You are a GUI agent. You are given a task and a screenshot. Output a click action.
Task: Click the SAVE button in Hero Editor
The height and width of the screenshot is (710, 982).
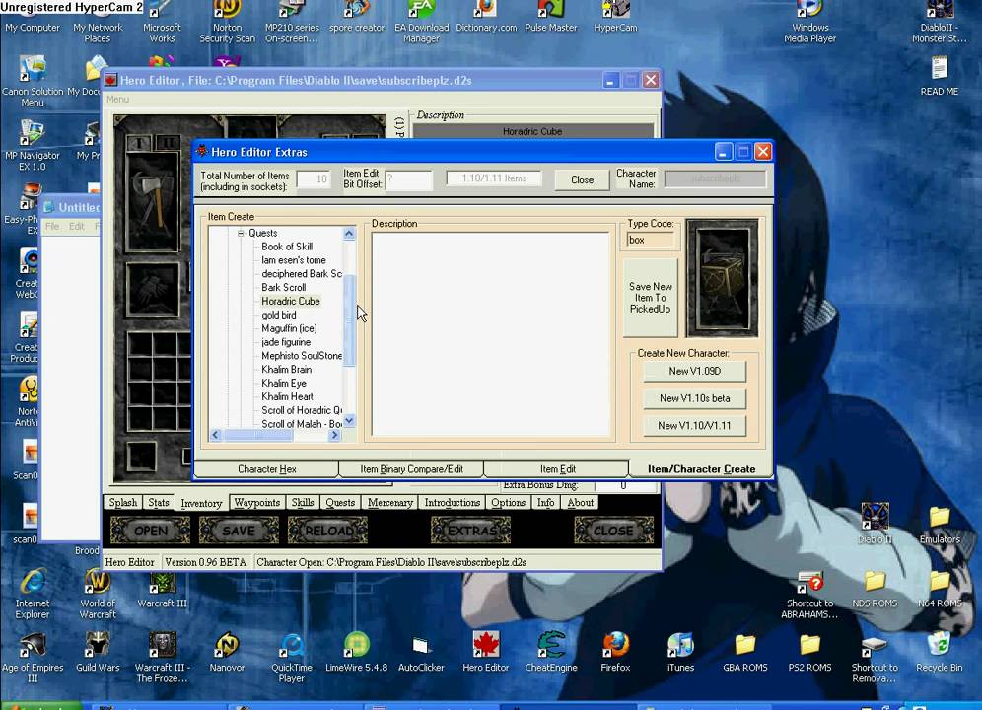tap(239, 531)
